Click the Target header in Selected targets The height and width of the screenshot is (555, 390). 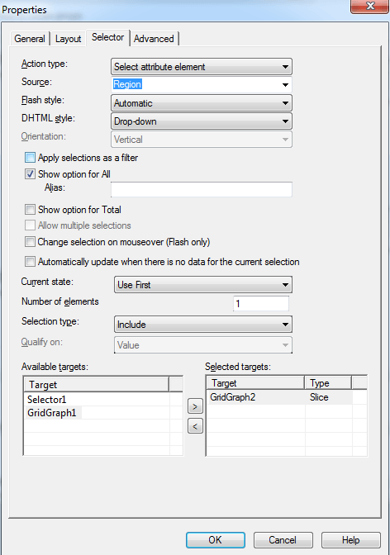pyautogui.click(x=256, y=383)
